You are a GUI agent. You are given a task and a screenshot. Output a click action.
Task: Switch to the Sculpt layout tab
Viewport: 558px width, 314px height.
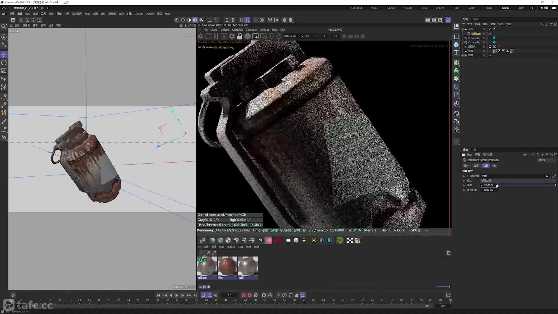391,8
